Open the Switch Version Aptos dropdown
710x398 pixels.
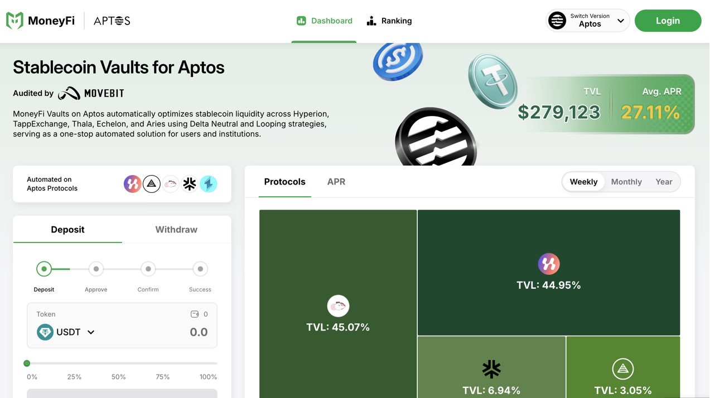pos(587,21)
